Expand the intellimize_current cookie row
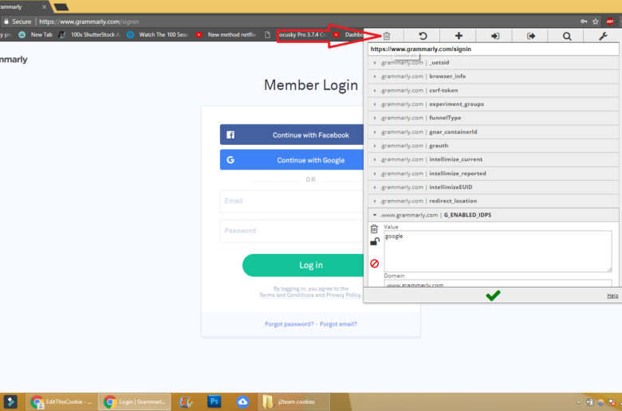The width and height of the screenshot is (622, 411). [493, 159]
